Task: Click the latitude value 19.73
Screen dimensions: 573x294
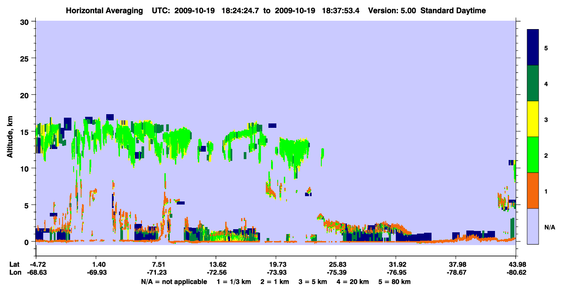Action: 278,264
